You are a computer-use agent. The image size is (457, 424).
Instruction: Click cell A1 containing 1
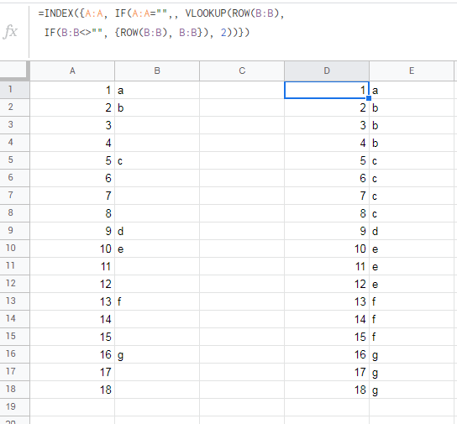[x=72, y=90]
